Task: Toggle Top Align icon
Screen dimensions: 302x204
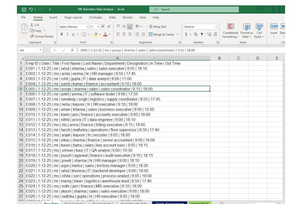Action: coord(118,26)
